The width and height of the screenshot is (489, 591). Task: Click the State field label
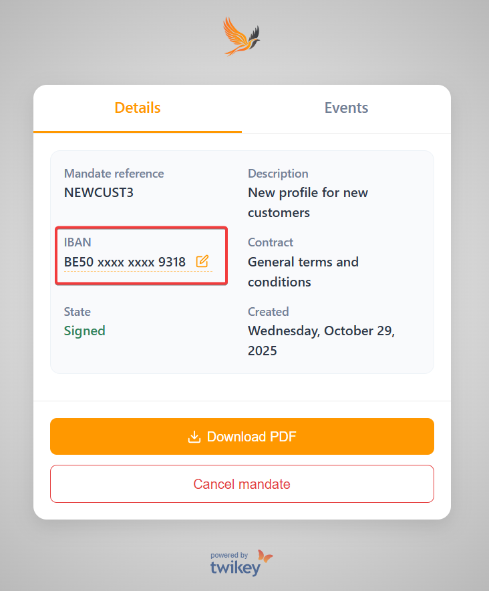tap(77, 312)
